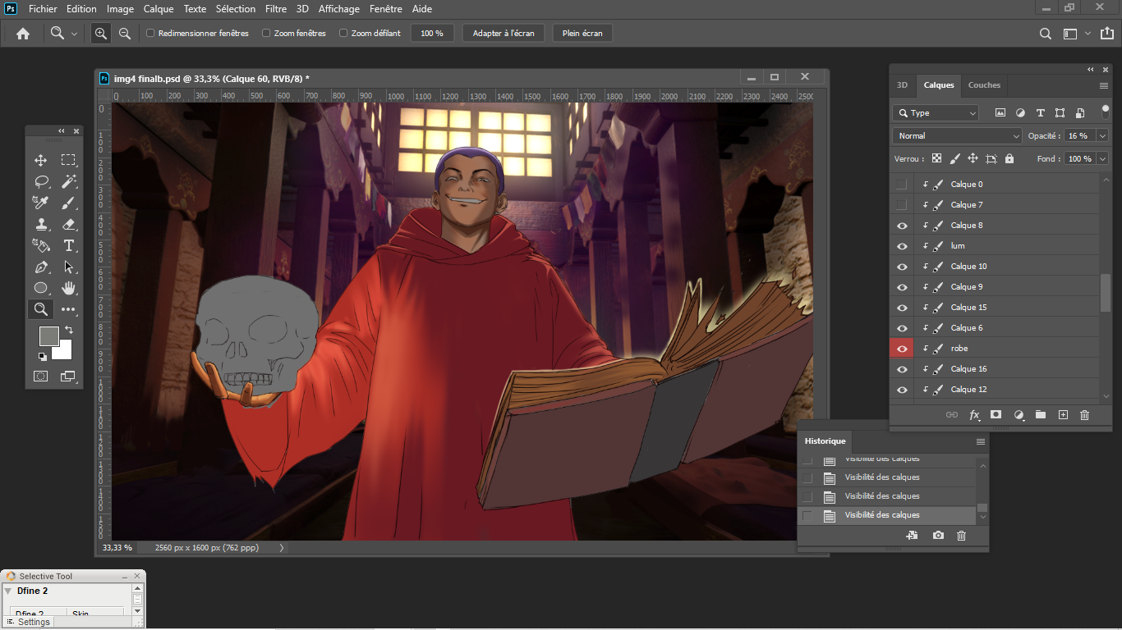
Task: Click the Adapter à l'écran button
Action: click(x=504, y=34)
